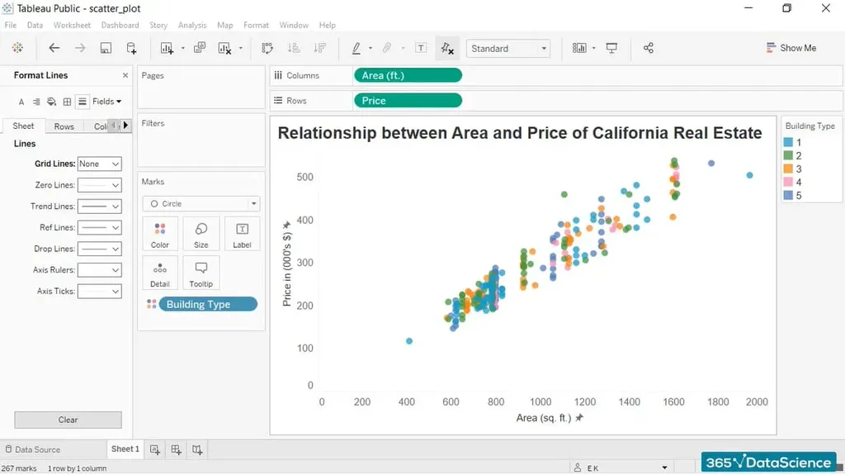Open the Grid Lines dropdown

[99, 164]
